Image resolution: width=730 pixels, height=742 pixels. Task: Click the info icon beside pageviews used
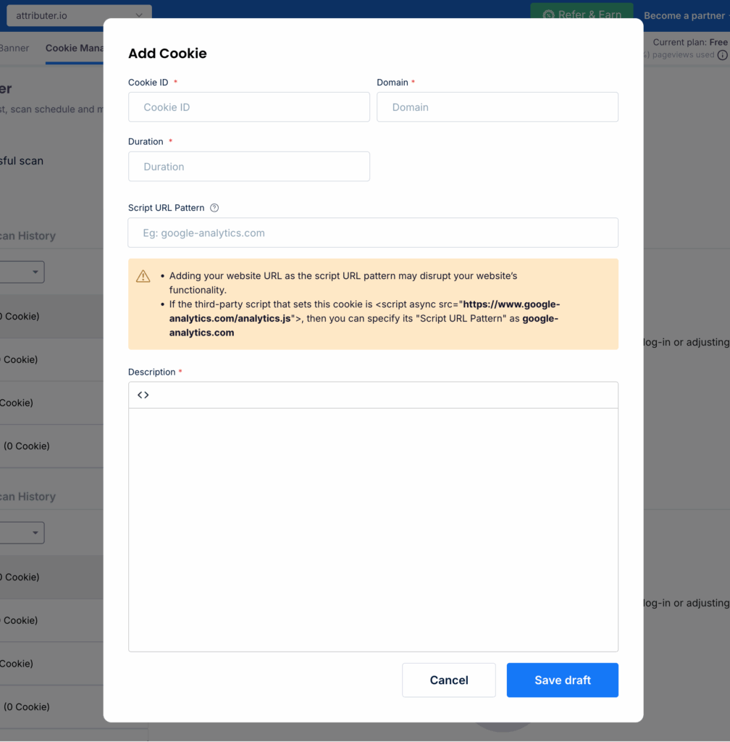(x=722, y=55)
